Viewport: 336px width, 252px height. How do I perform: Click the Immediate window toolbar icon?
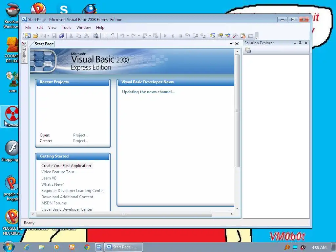pyautogui.click(x=250, y=36)
